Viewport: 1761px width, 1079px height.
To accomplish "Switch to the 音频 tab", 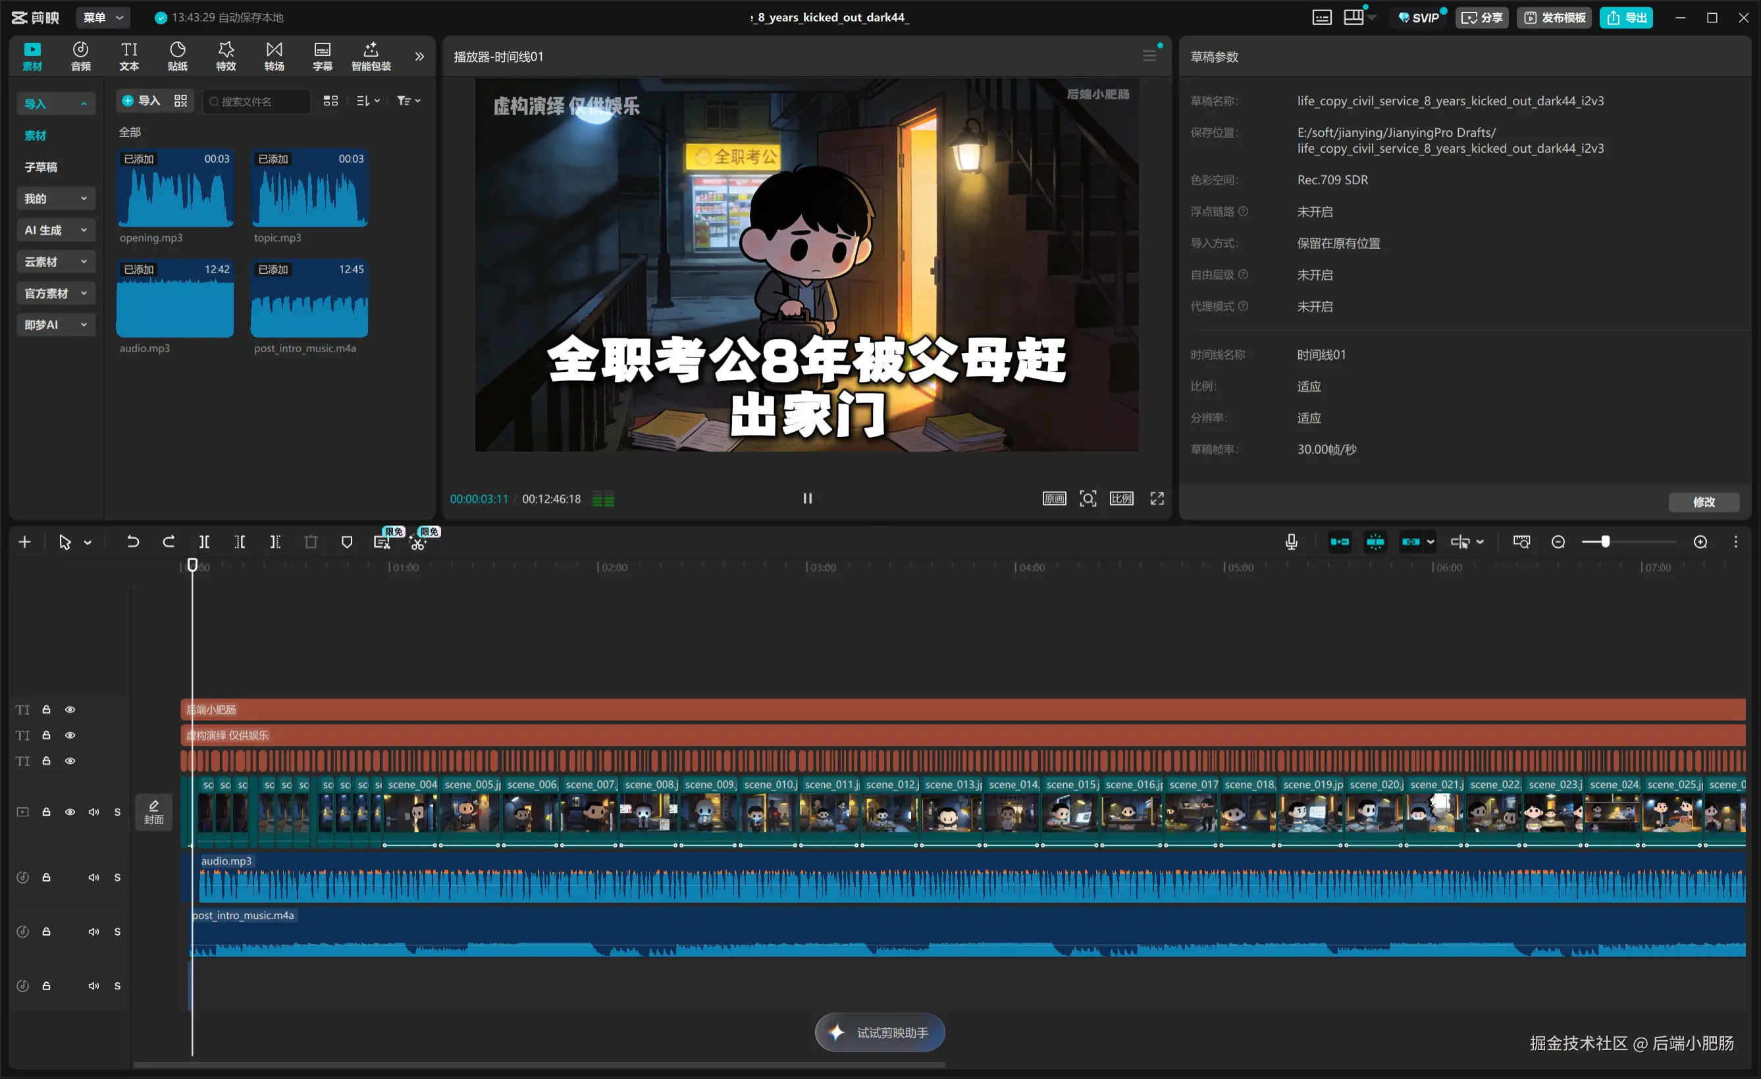I will pos(81,57).
